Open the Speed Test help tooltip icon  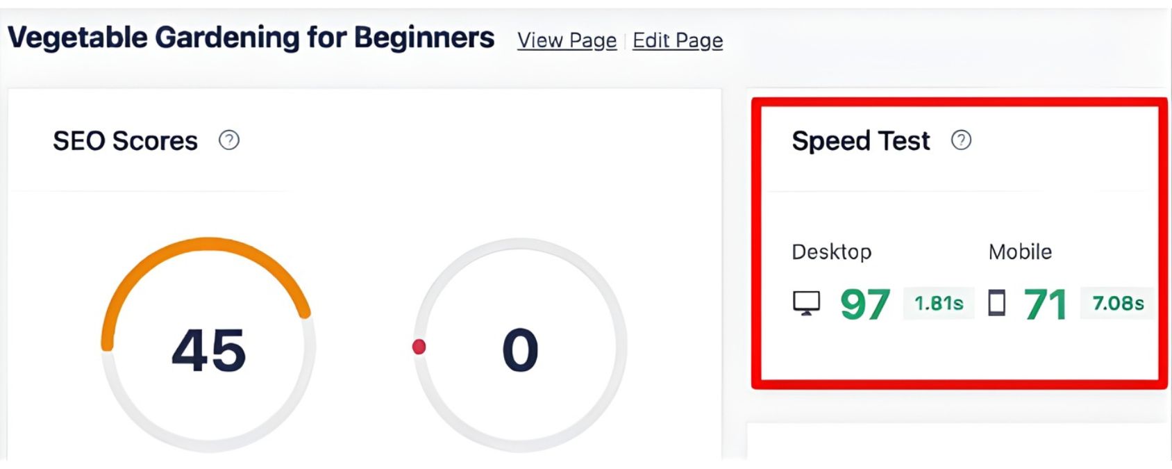click(x=962, y=141)
